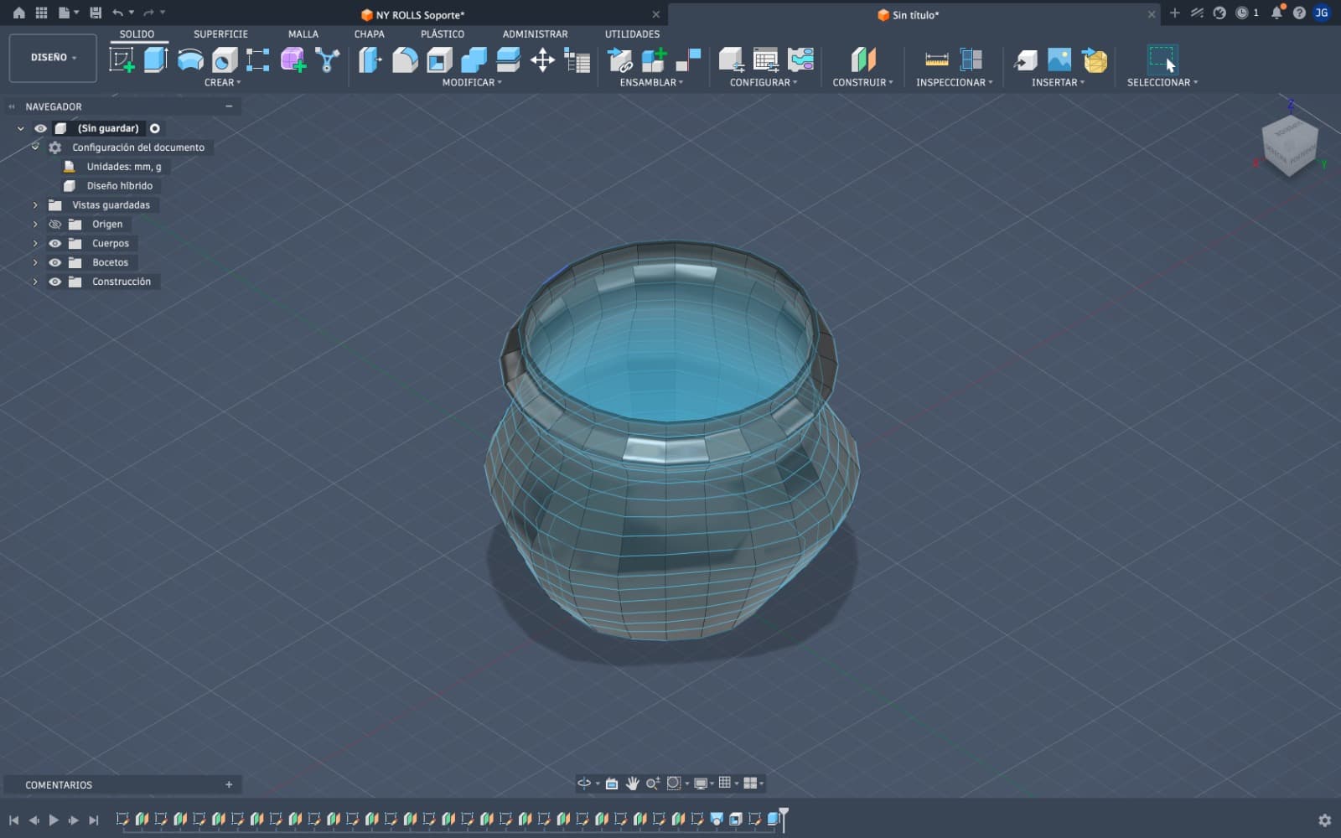Select the Create Sketch tool

tap(122, 59)
